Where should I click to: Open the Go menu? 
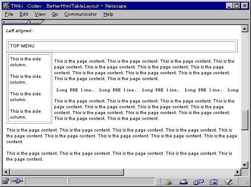click(55, 14)
